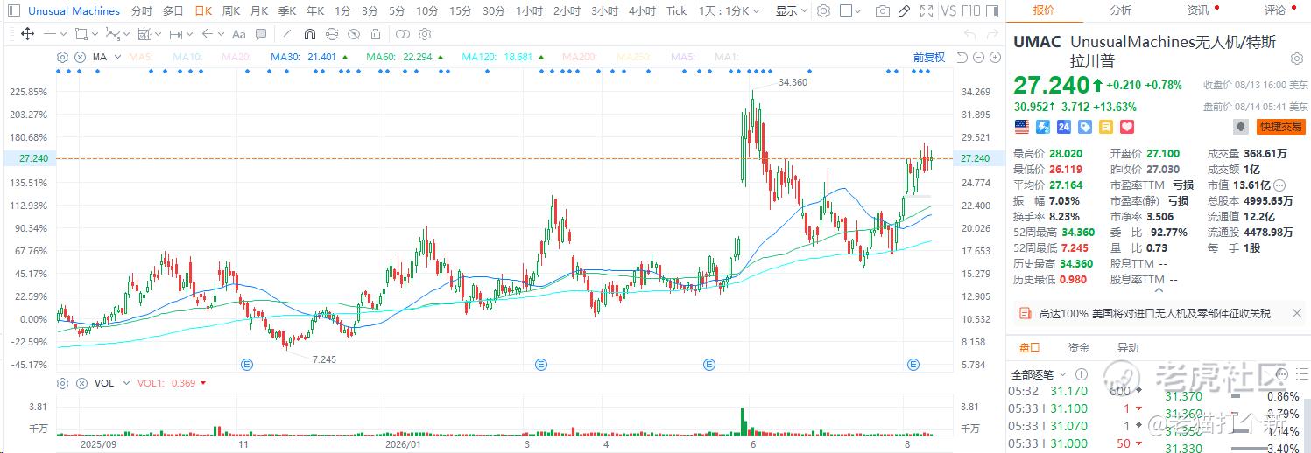Toggle the magnet snap tool
The height and width of the screenshot is (453, 1311).
click(309, 34)
